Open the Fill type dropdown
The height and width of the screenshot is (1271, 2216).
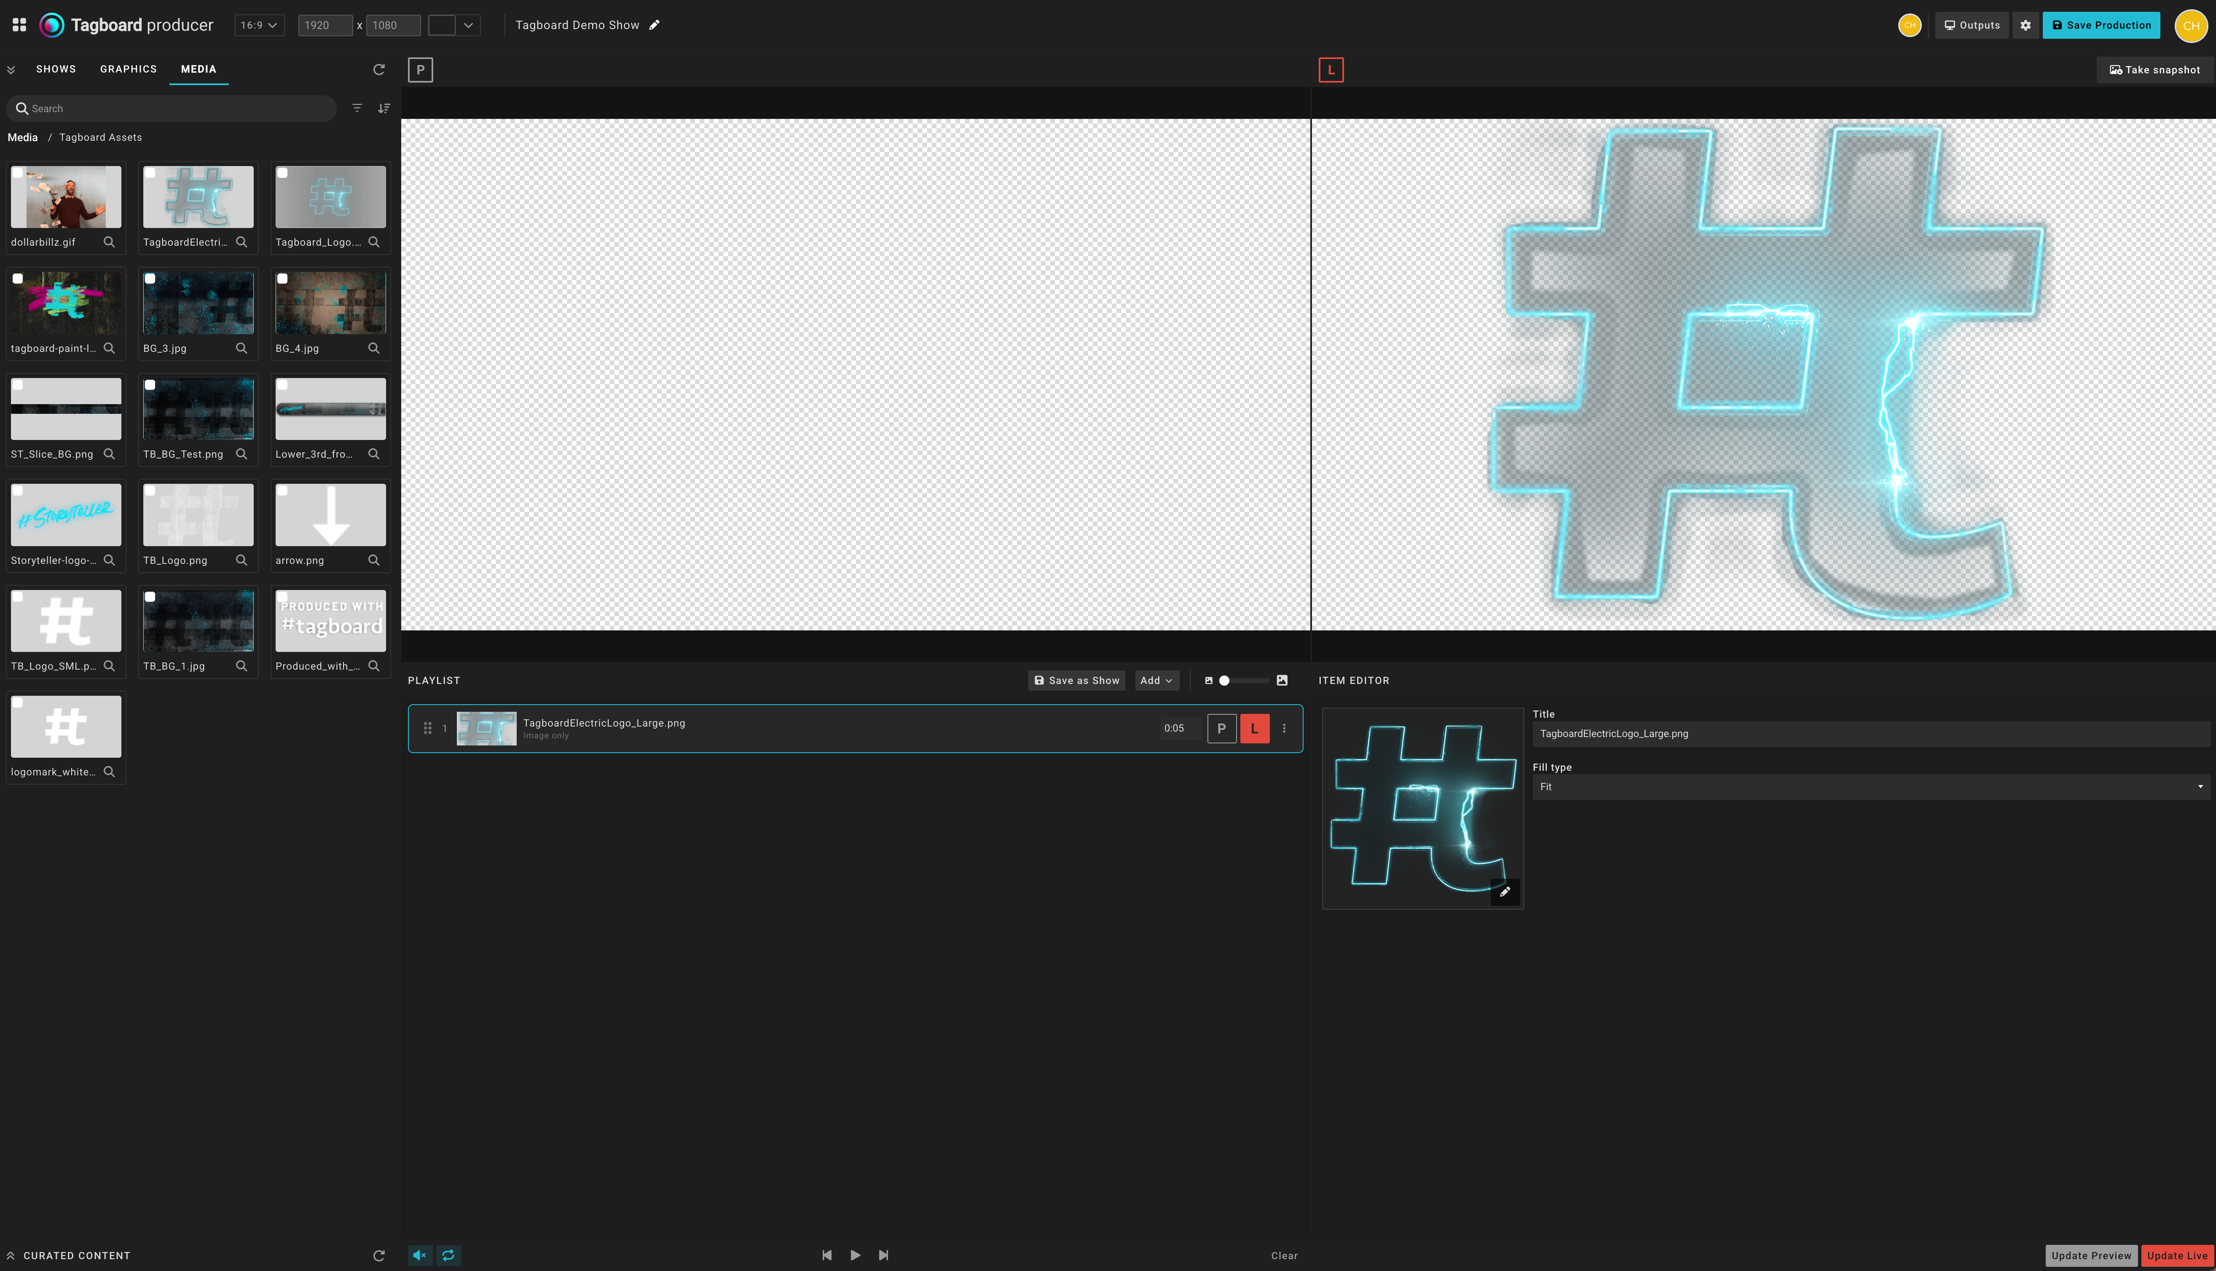point(1871,786)
